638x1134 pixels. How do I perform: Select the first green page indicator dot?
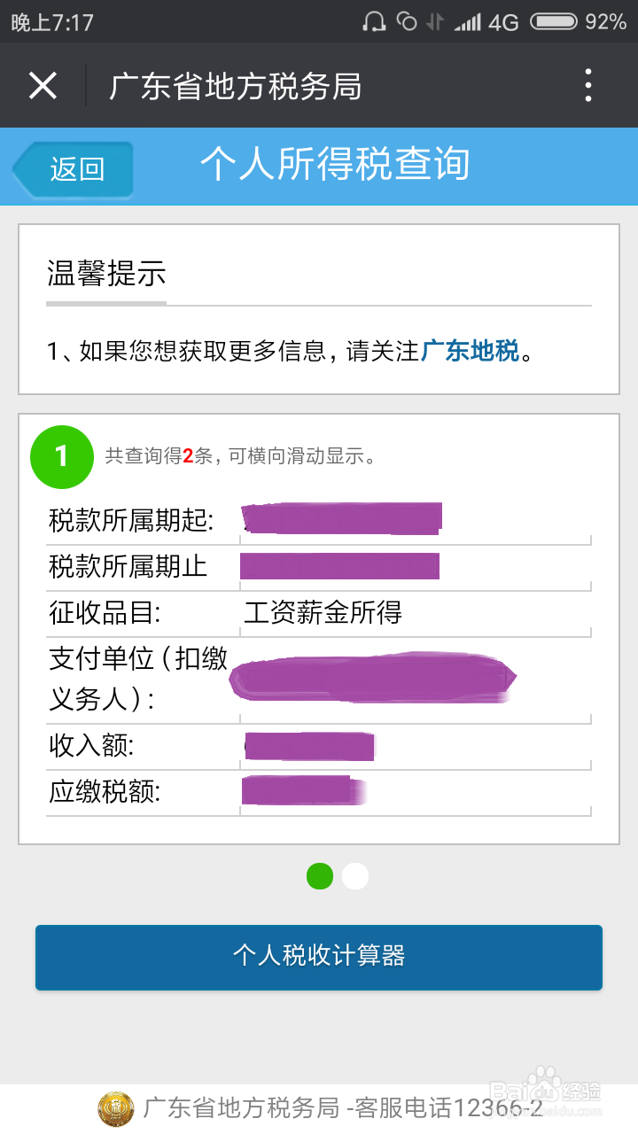(x=320, y=876)
